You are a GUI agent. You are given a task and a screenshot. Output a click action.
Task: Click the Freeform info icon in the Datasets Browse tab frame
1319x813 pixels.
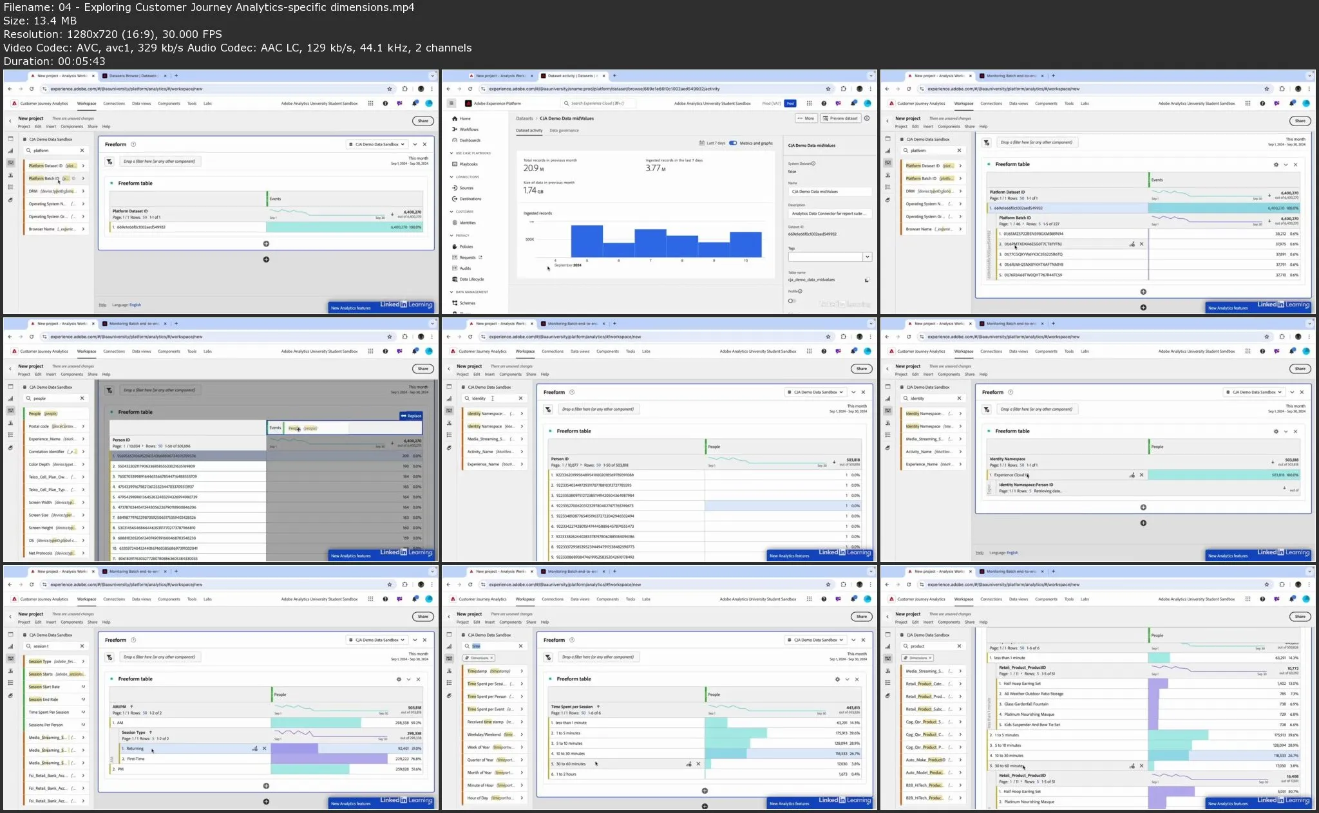133,144
